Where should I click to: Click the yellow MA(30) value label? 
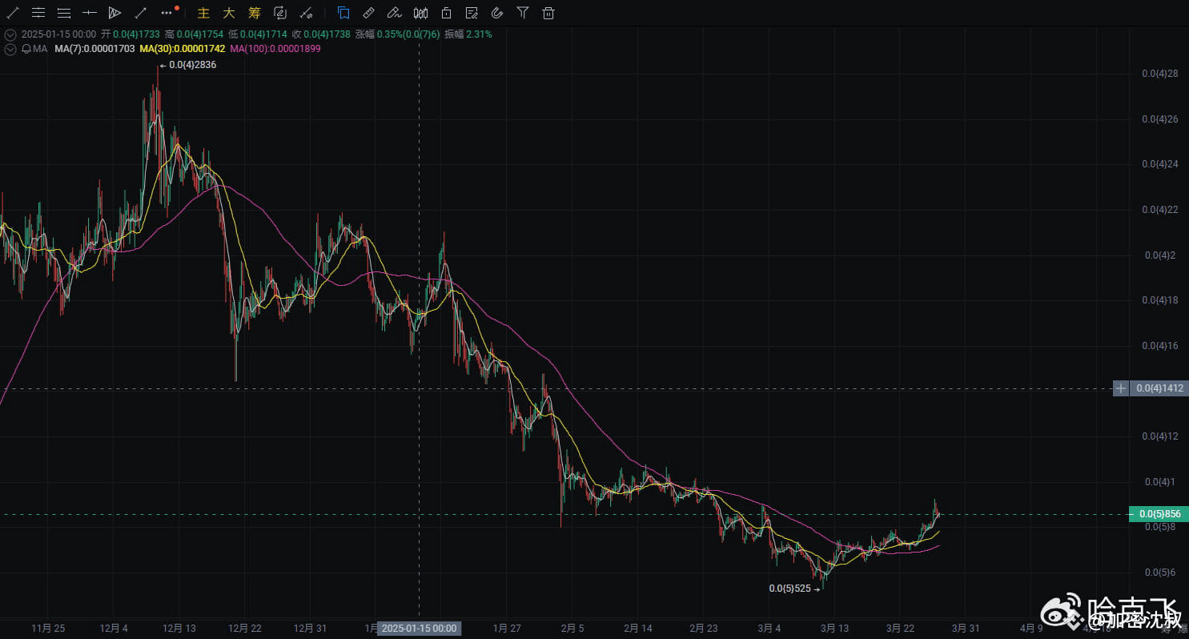[183, 49]
